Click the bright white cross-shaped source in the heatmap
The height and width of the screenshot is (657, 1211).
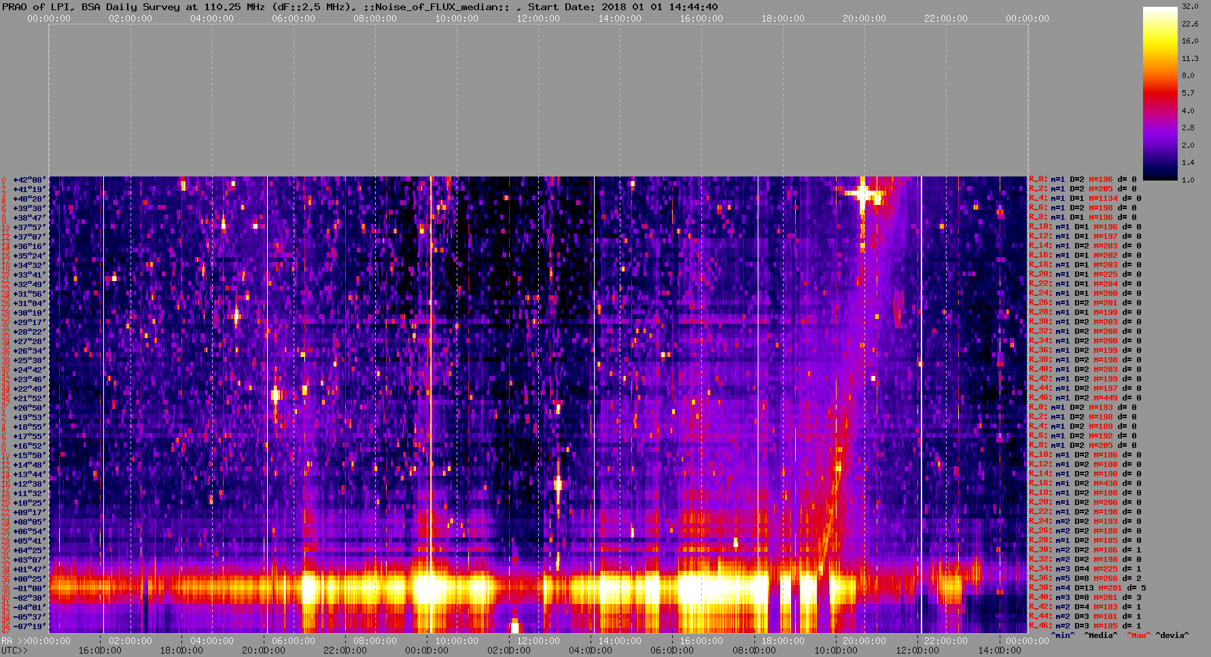[x=863, y=193]
